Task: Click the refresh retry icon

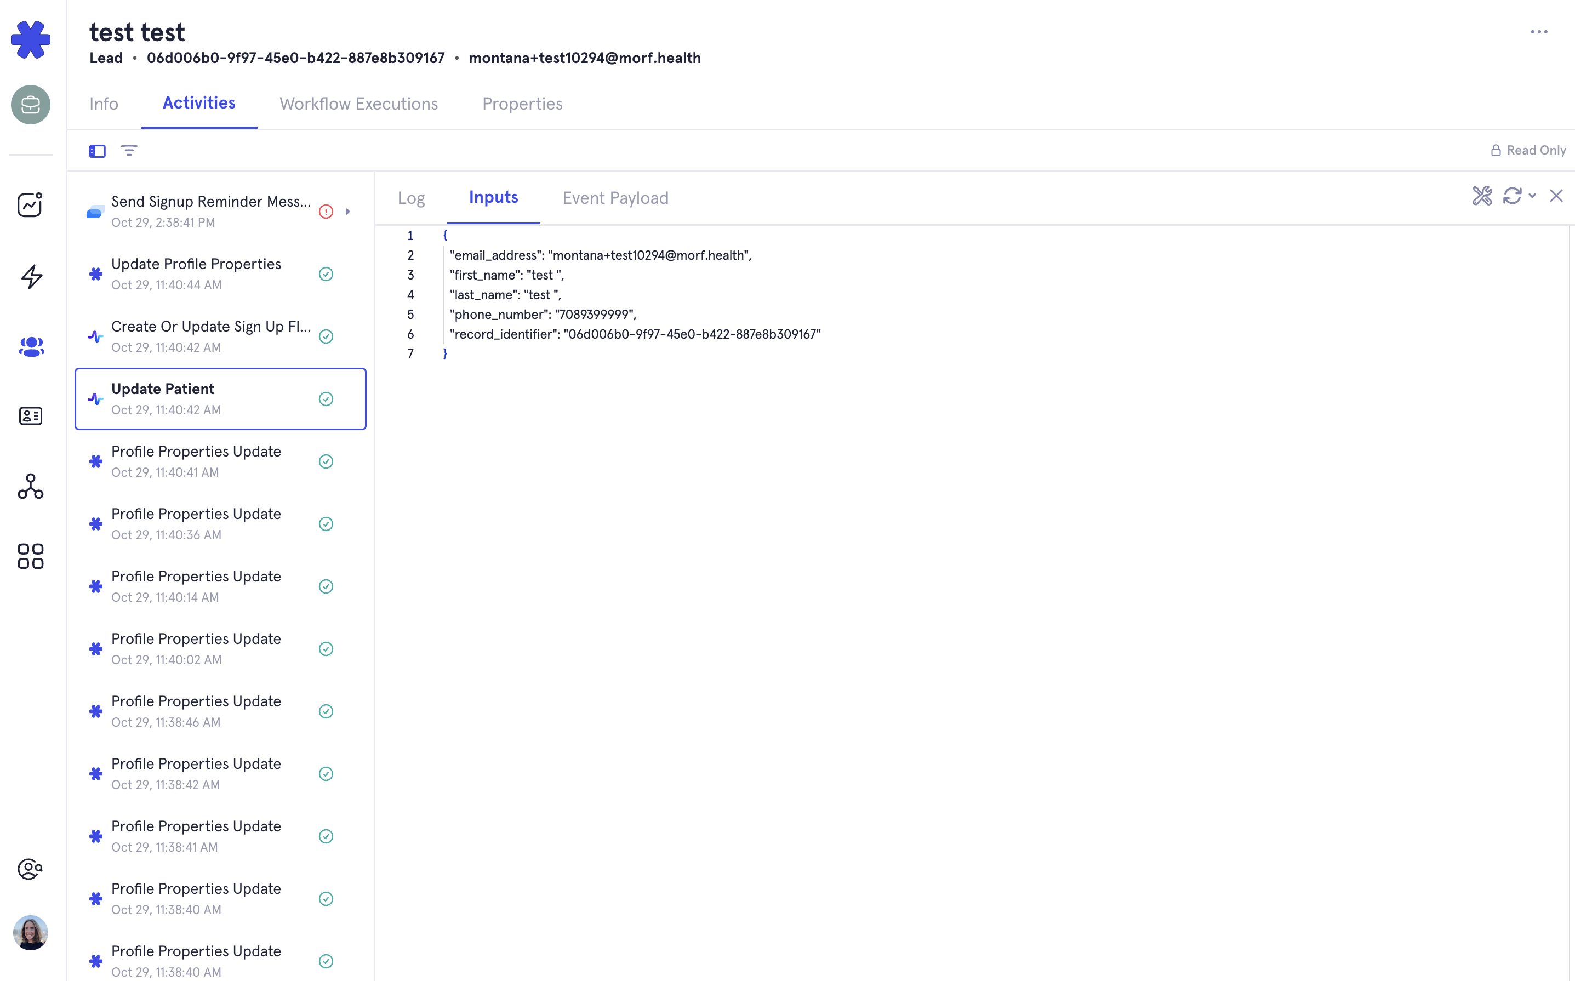Action: [x=1512, y=196]
